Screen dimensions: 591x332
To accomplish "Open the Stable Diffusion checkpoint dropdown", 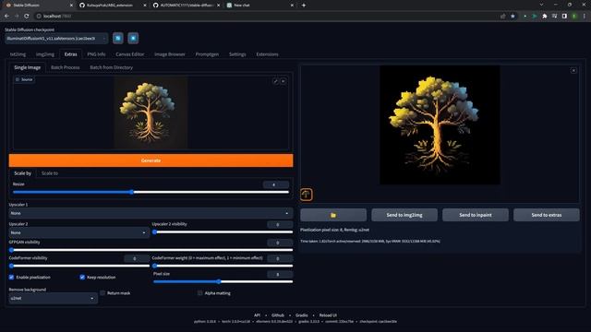I will click(x=56, y=39).
